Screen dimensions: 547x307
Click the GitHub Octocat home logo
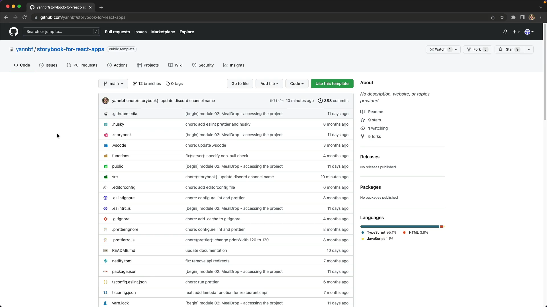pyautogui.click(x=13, y=32)
